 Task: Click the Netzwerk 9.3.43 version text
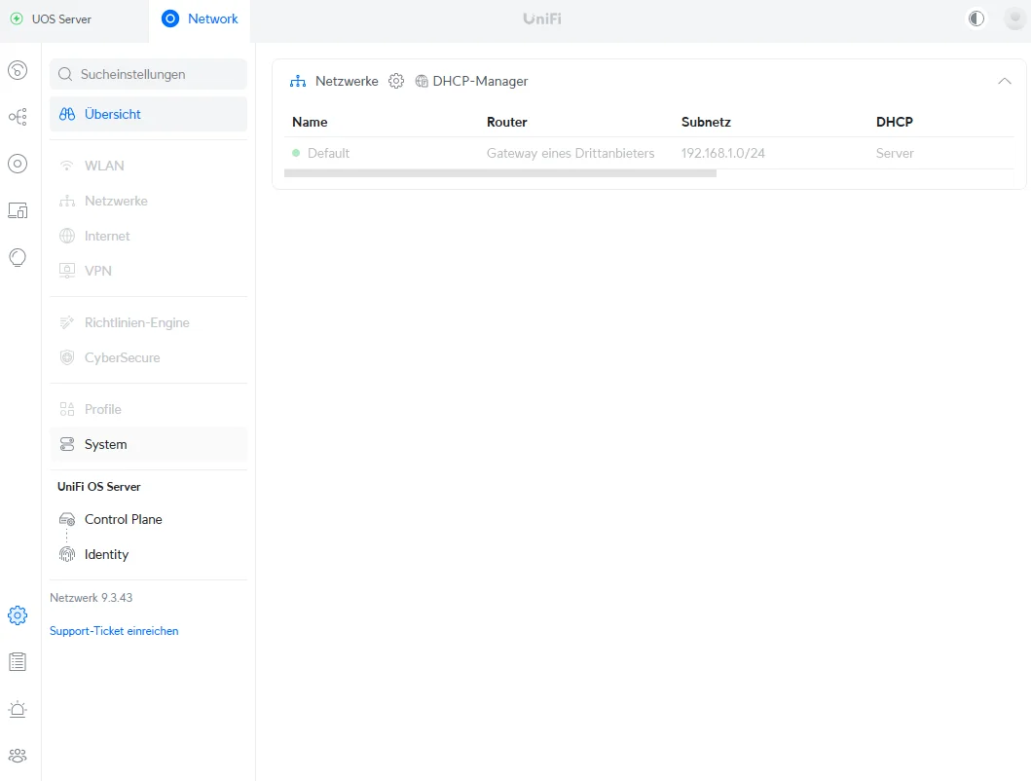point(92,597)
